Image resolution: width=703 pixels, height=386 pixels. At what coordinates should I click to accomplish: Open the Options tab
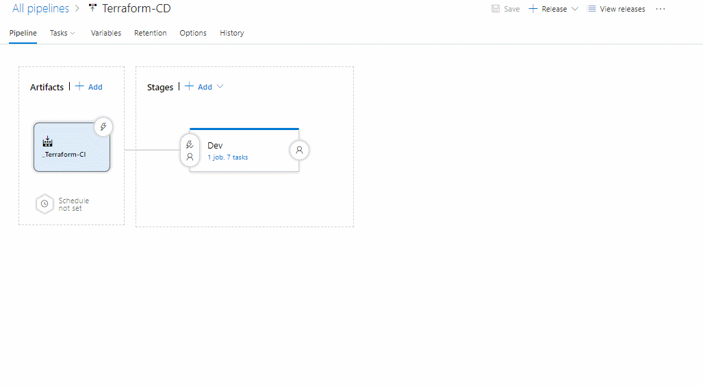pos(193,33)
